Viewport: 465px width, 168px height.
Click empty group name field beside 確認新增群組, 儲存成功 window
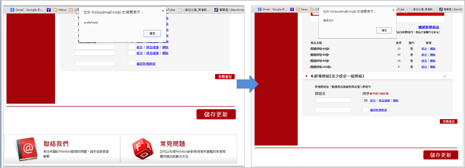pos(333,110)
